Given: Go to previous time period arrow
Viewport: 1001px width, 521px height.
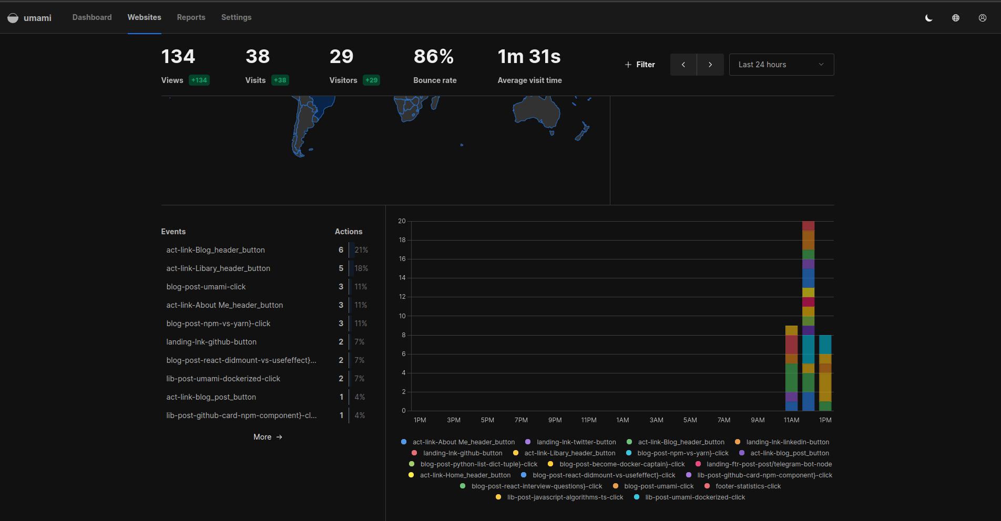Looking at the screenshot, I should [683, 65].
